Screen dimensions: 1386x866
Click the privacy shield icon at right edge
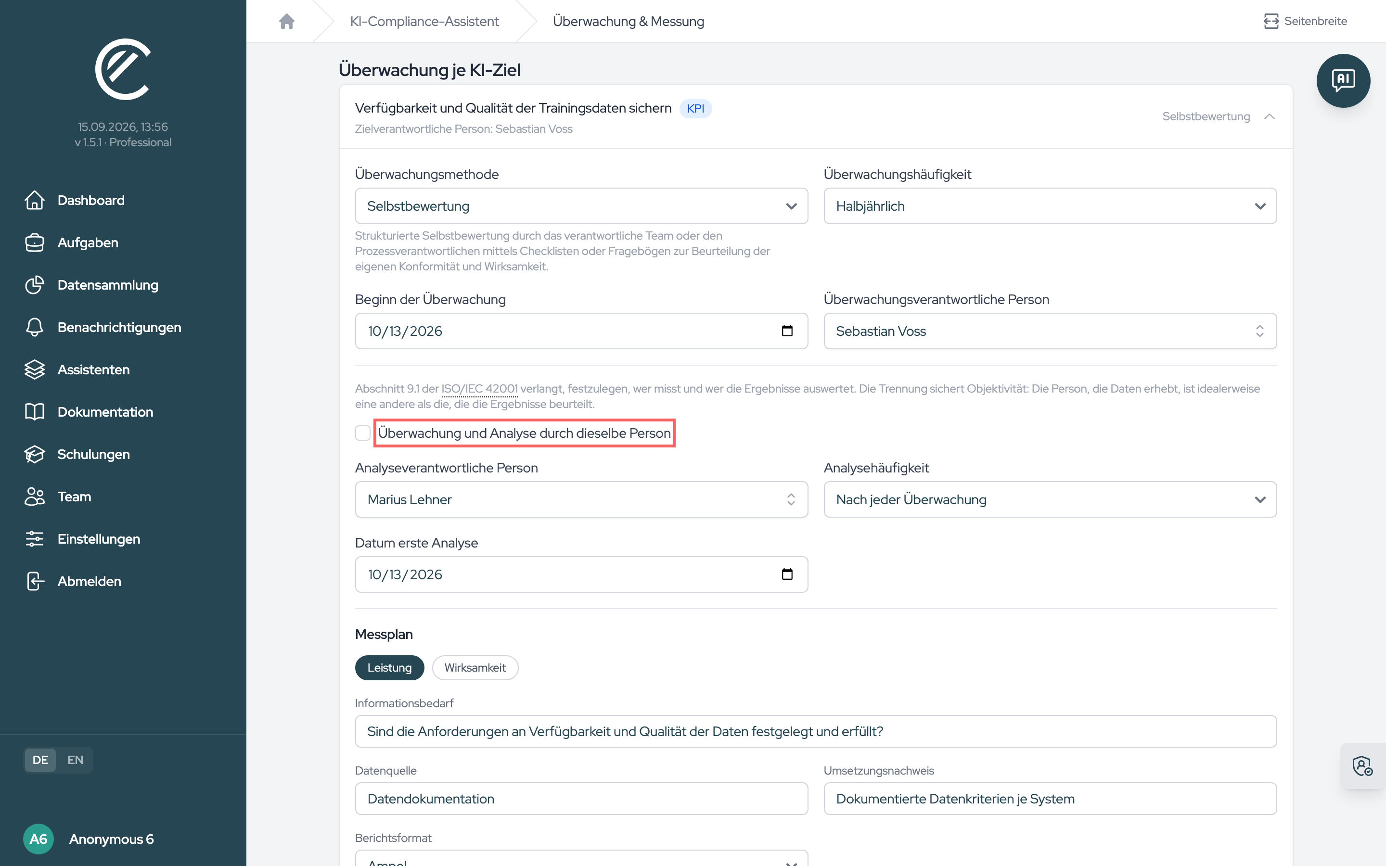(1362, 766)
